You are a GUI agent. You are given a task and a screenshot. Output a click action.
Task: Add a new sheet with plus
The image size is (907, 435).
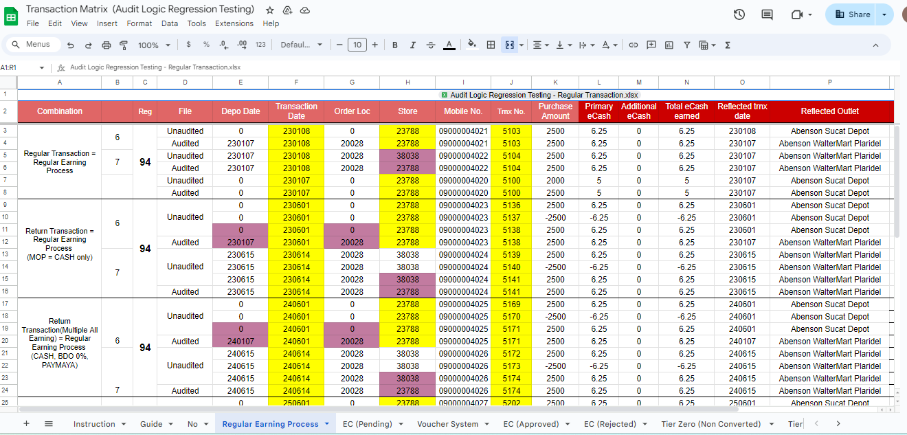(26, 424)
